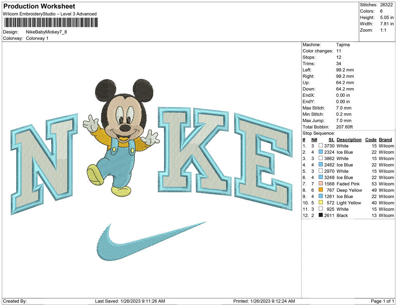Click the Ice Blue swatch beside 1261

pos(320,196)
